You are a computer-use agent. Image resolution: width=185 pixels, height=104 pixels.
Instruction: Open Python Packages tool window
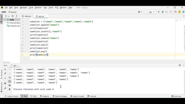[x=60, y=96]
